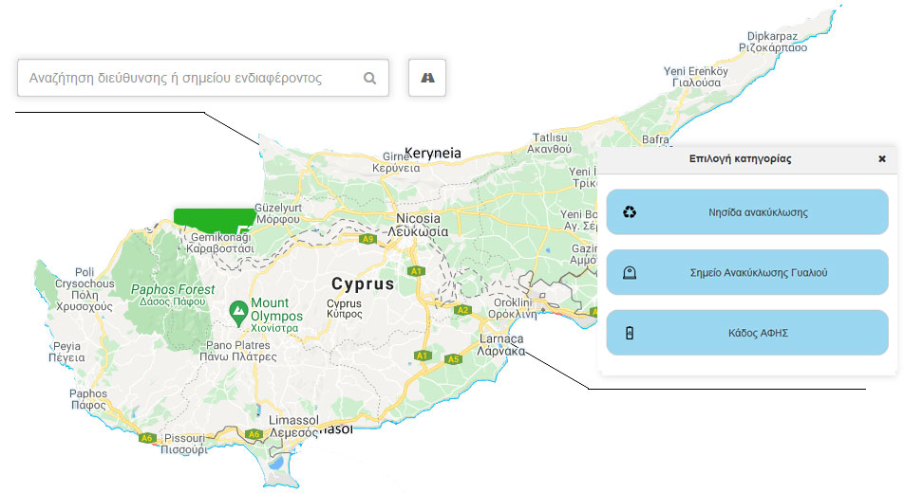Click the Paphos Forest label
Screen dimensions: 923x493
[173, 289]
